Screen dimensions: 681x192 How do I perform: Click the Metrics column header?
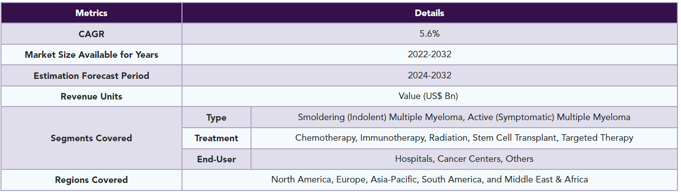91,13
